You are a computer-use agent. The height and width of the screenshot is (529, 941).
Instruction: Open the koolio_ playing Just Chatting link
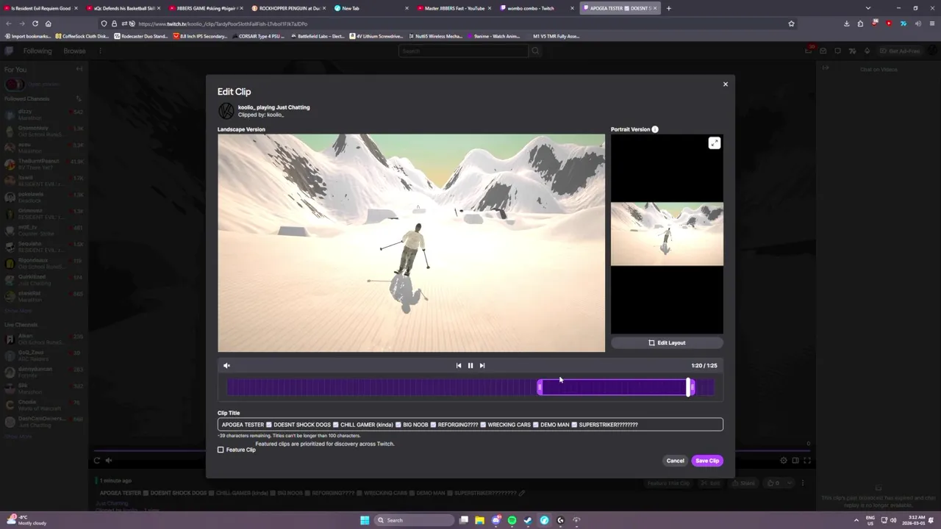tap(273, 107)
